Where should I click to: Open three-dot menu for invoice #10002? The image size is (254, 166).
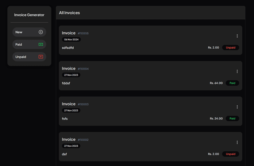[237, 142]
